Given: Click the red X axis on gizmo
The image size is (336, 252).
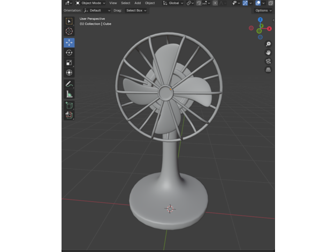Looking at the screenshot, I should 269,28.
